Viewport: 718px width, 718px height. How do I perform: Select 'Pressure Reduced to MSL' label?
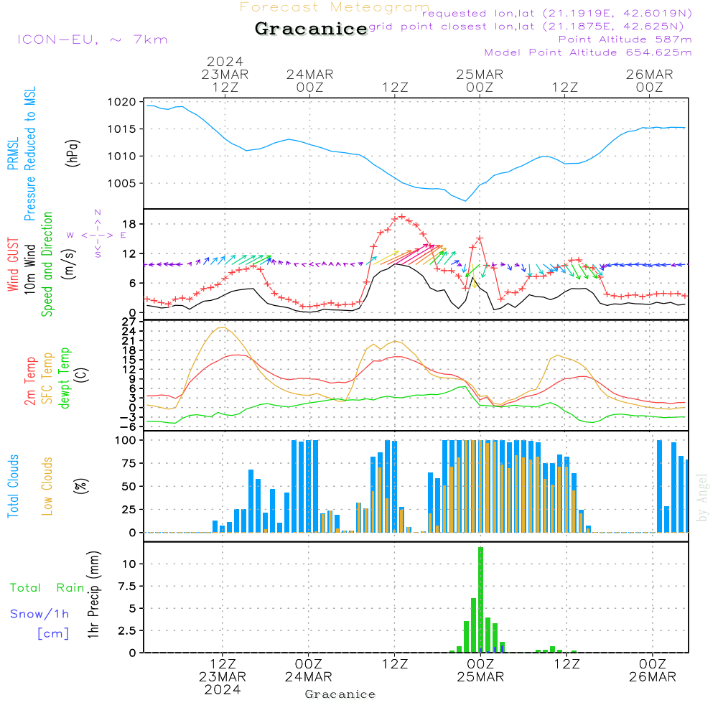coord(29,154)
